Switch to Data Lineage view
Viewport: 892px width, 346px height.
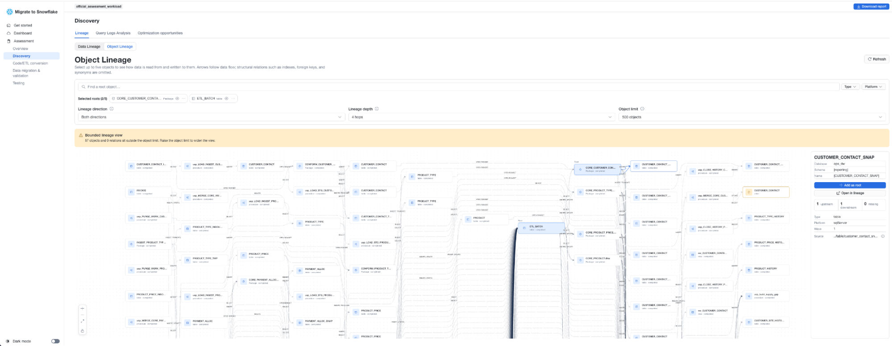pos(89,46)
